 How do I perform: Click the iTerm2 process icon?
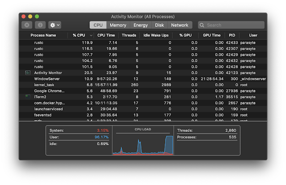point(28,97)
